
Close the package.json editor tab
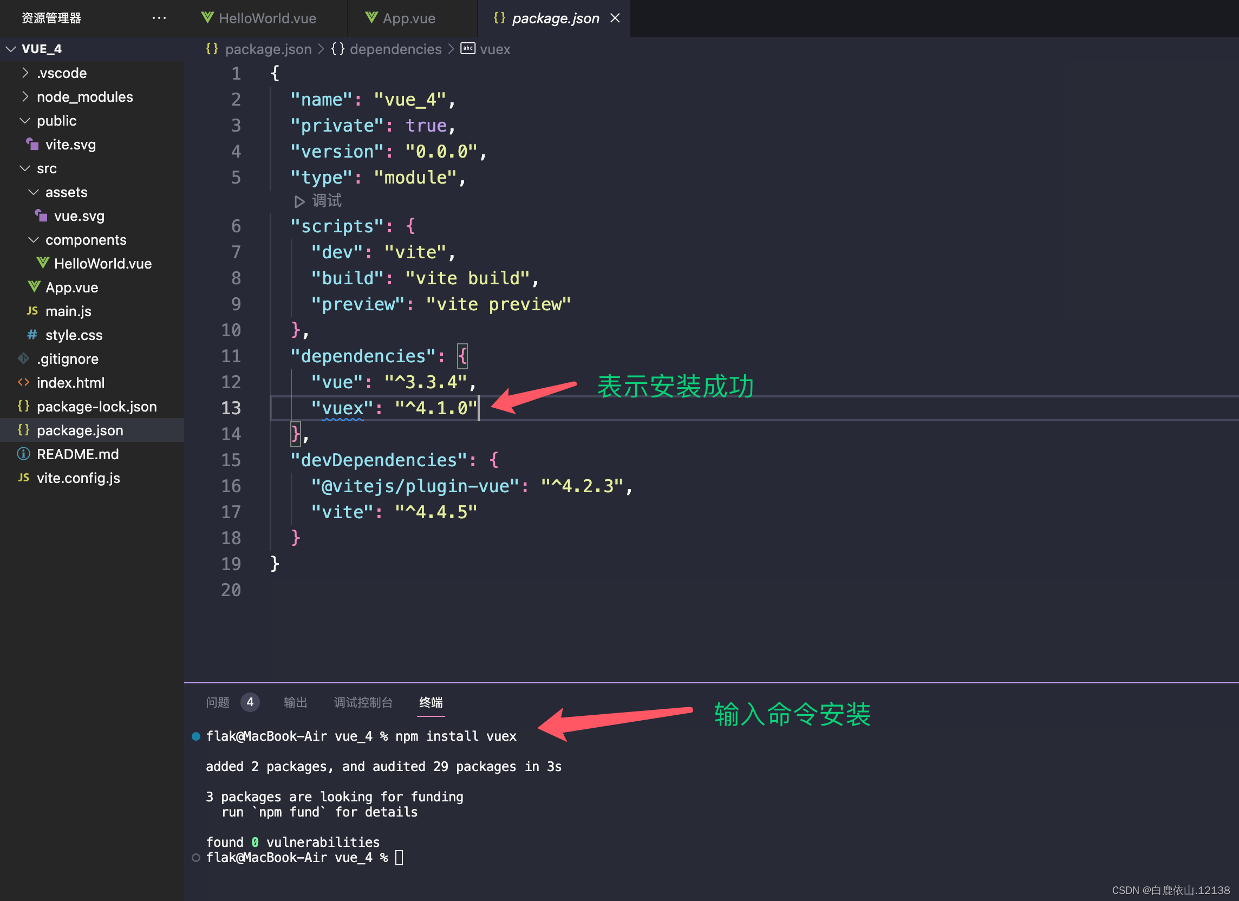pyautogui.click(x=615, y=18)
